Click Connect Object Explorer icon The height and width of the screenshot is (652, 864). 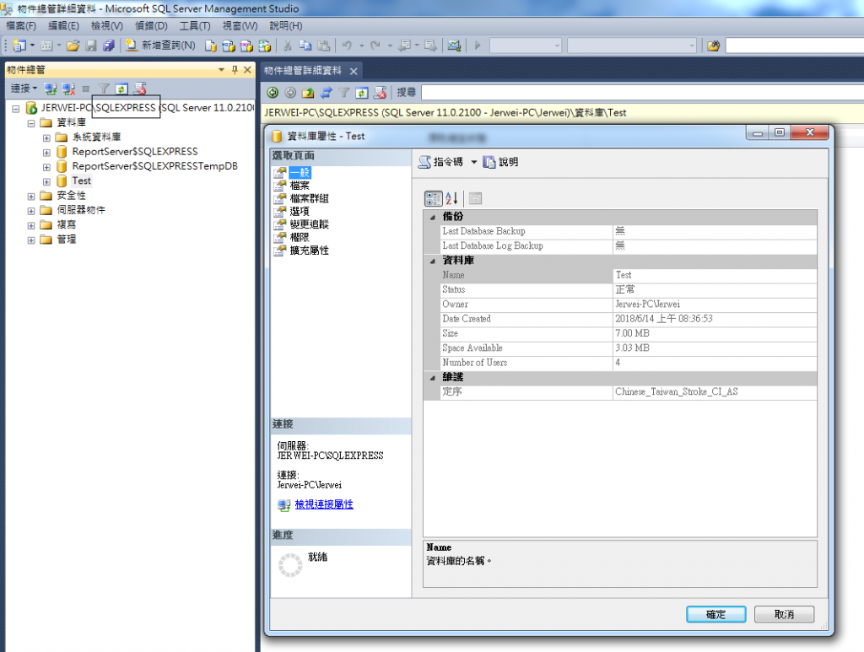[x=51, y=89]
